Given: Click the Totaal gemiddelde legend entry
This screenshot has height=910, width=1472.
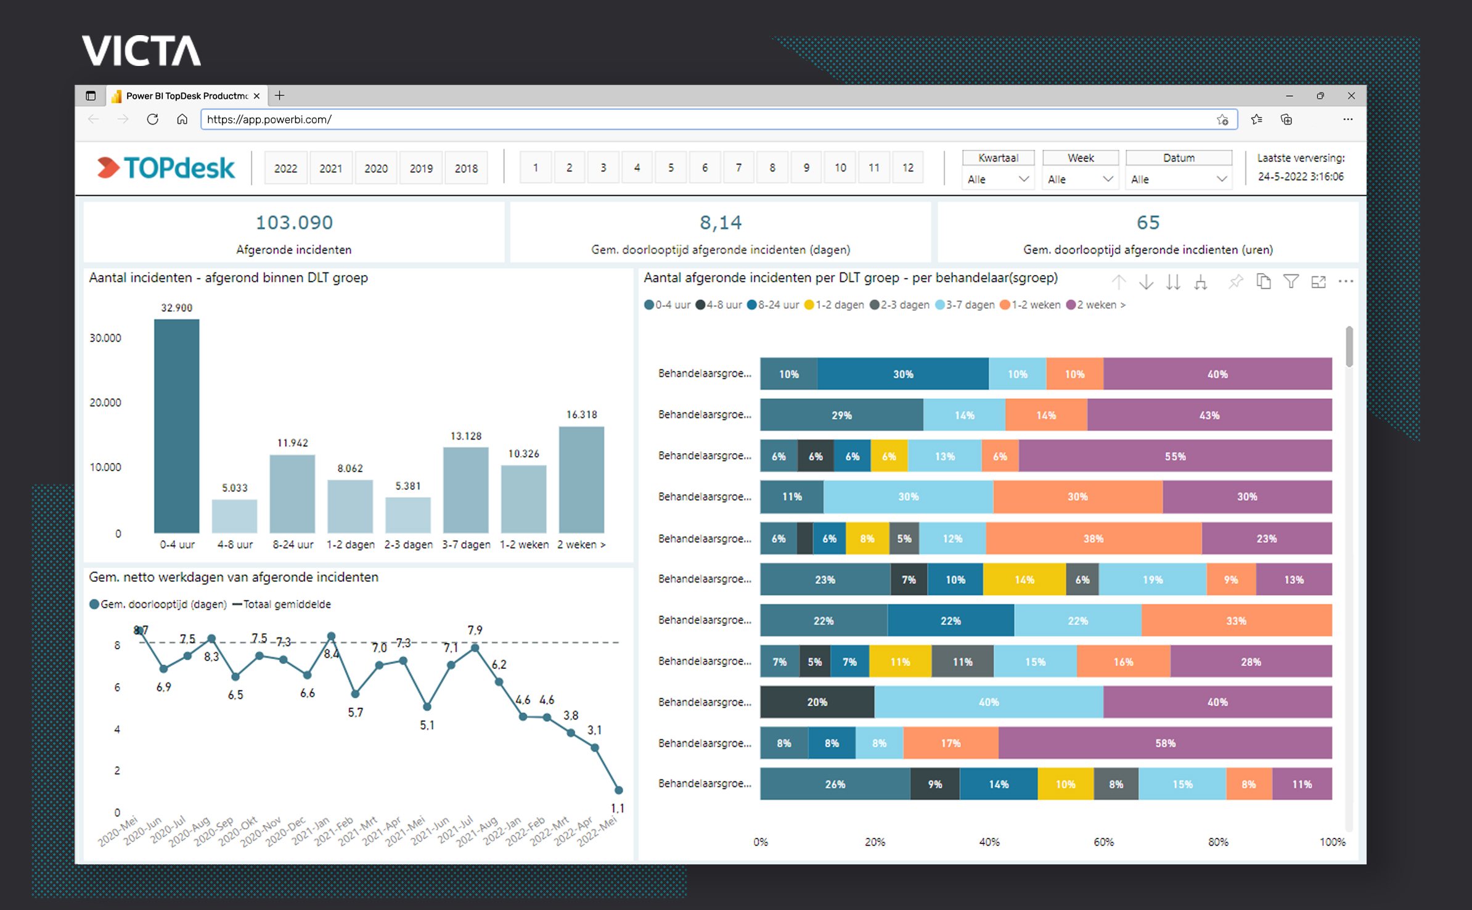Looking at the screenshot, I should pos(282,604).
